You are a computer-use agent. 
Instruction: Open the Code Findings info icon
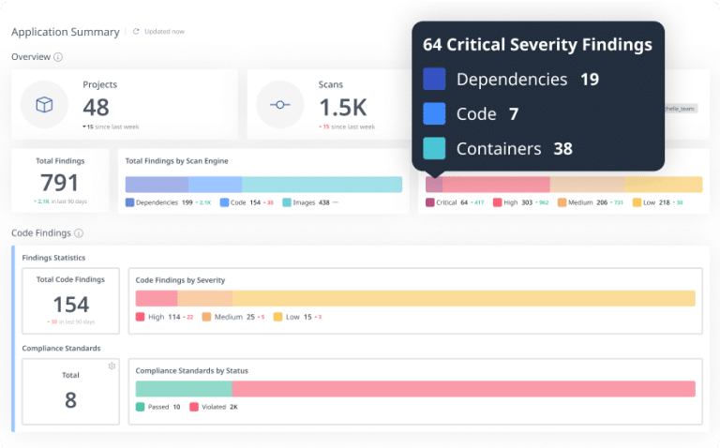(79, 233)
